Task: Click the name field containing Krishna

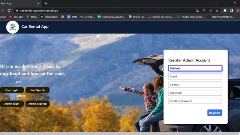Action: pos(195,68)
